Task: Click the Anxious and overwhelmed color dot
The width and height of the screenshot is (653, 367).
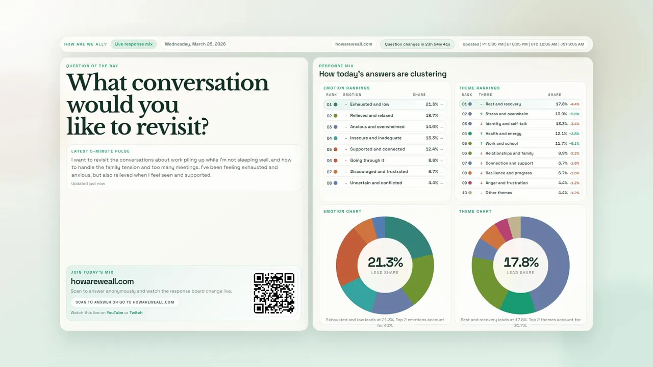Action: [335, 127]
